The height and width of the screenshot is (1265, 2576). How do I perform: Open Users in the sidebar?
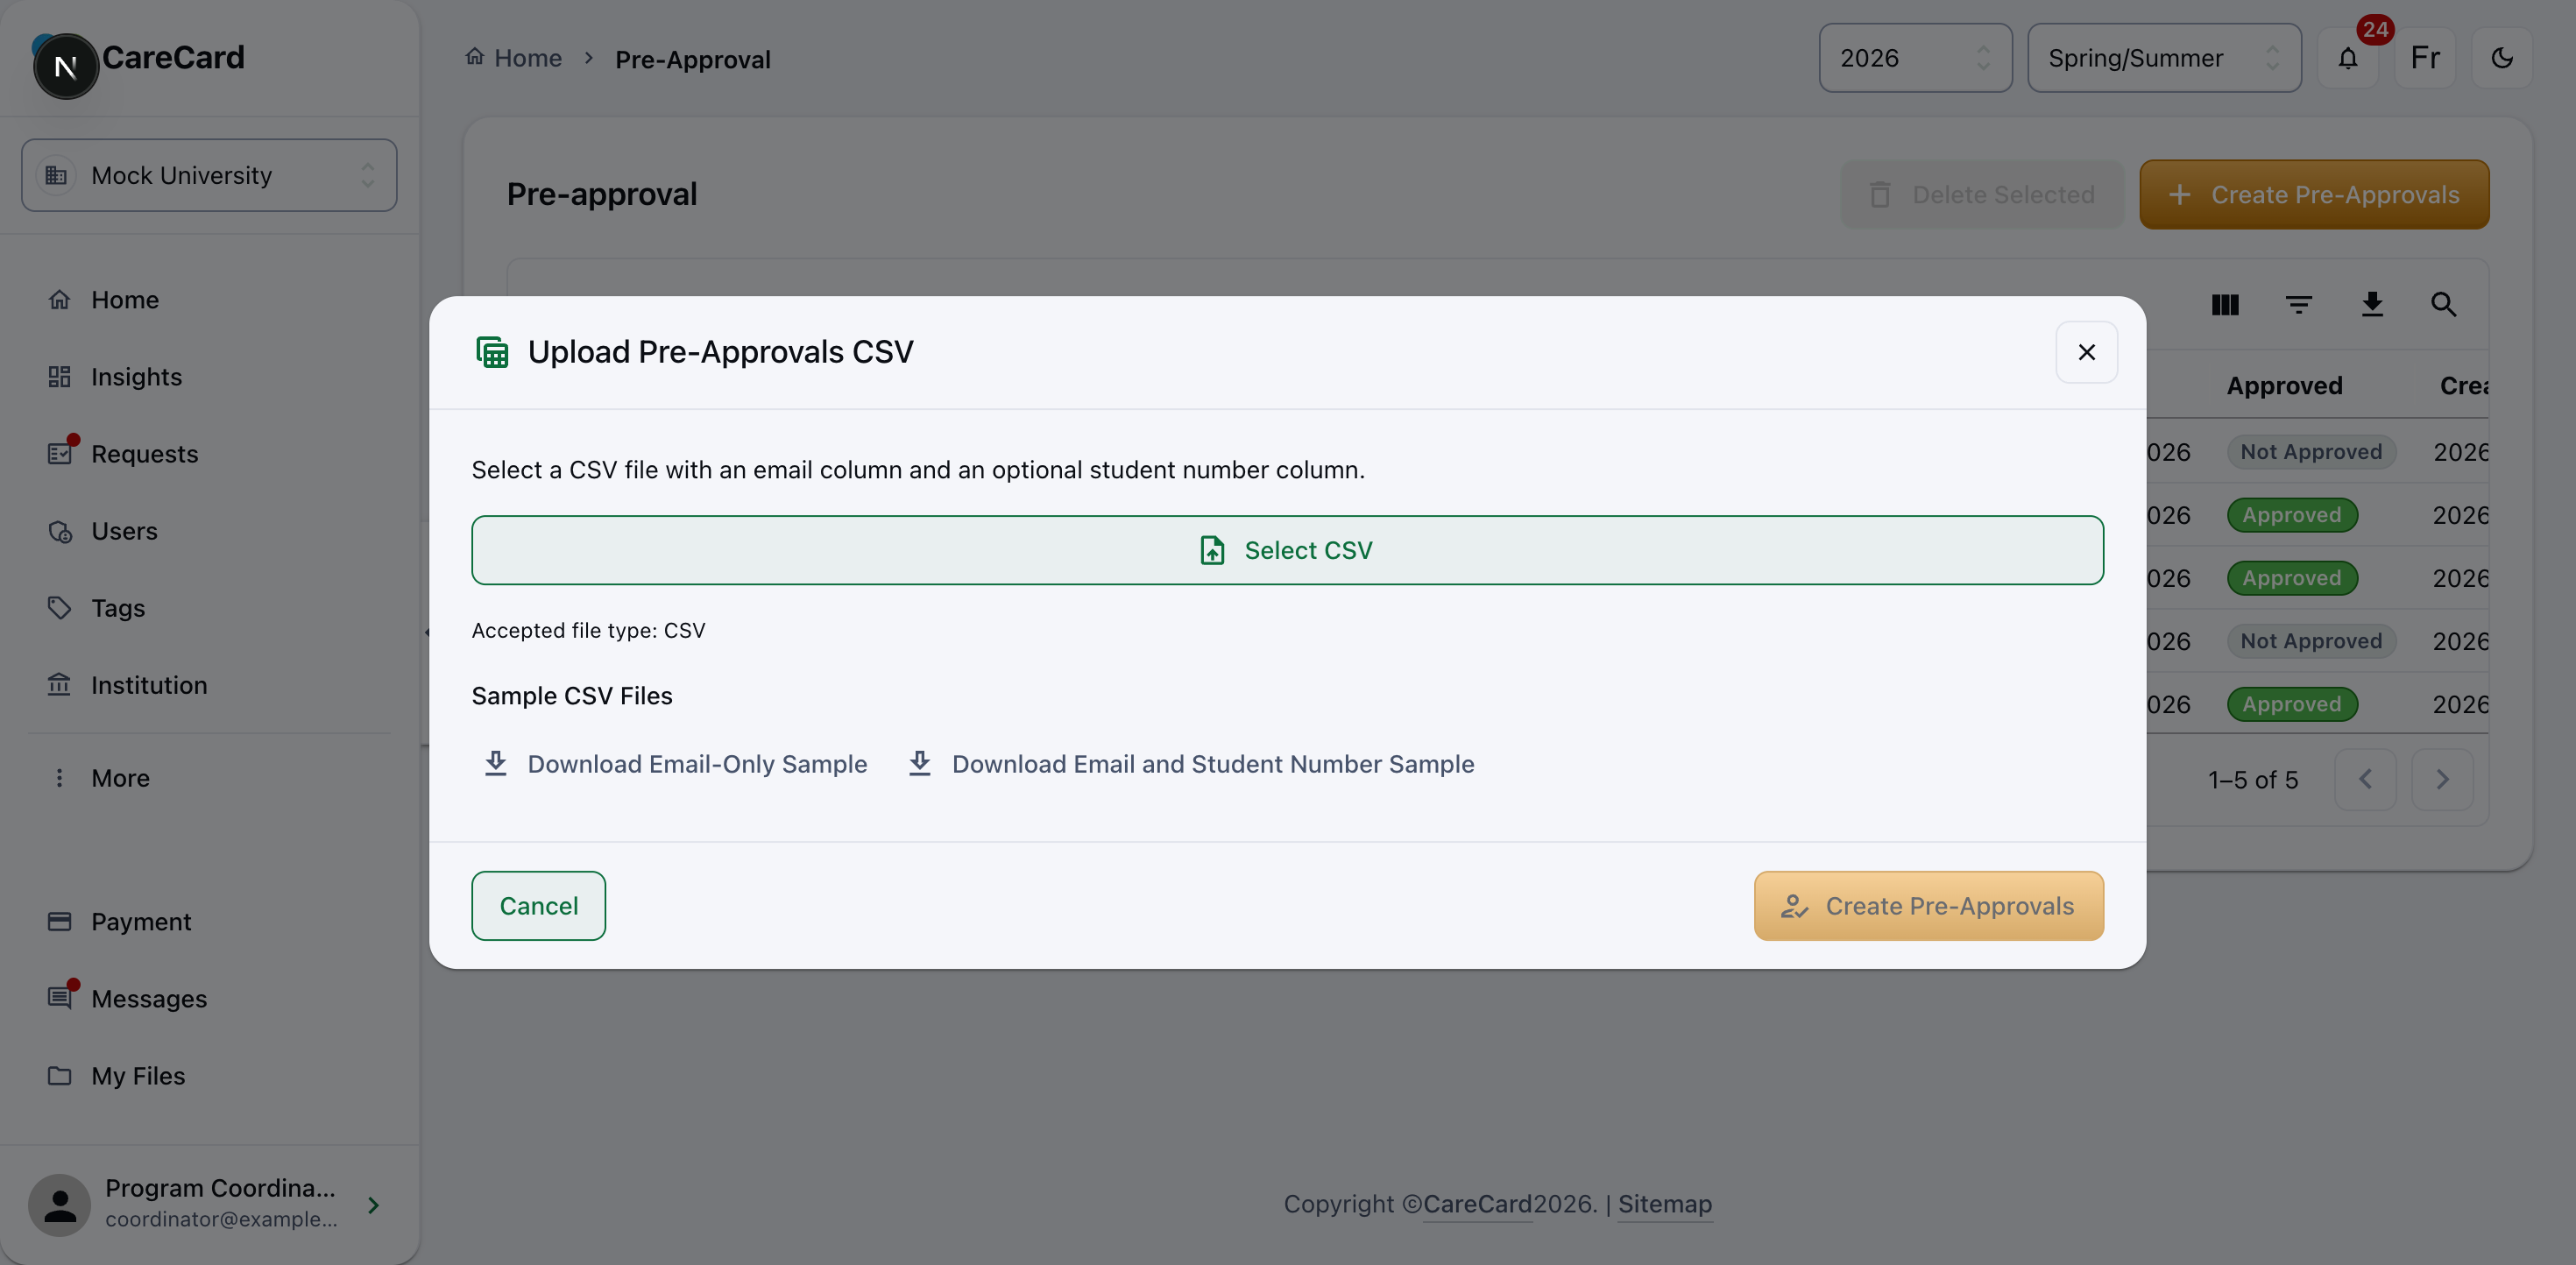pyautogui.click(x=209, y=531)
